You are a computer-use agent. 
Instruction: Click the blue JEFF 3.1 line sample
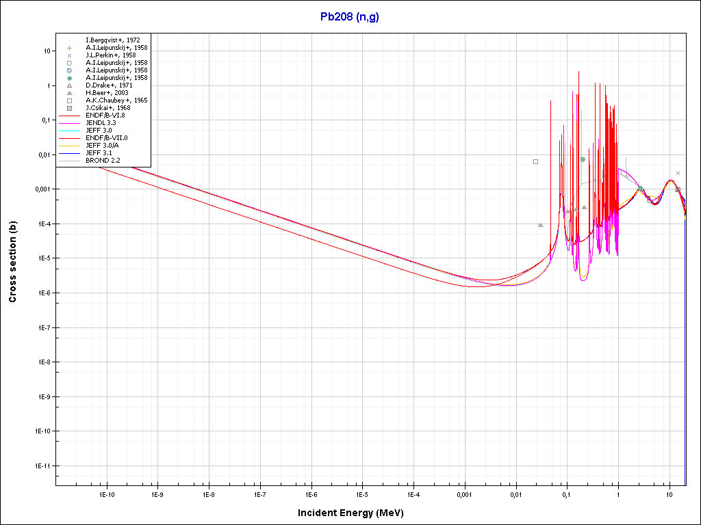pos(69,153)
